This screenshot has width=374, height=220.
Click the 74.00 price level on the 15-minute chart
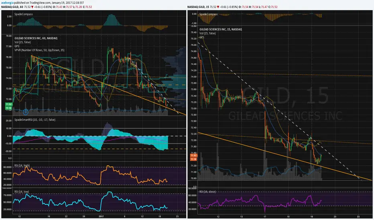pyautogui.click(x=193, y=77)
